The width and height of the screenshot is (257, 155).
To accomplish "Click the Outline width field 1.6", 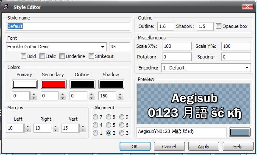I will pyautogui.click(x=166, y=26).
